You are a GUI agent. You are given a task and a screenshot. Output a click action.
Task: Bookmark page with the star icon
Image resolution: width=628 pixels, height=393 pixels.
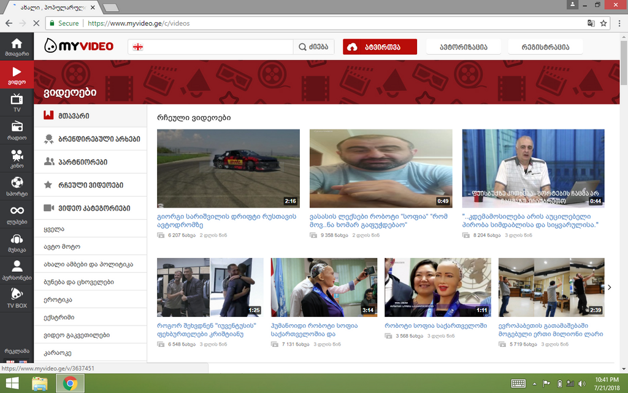pos(603,23)
